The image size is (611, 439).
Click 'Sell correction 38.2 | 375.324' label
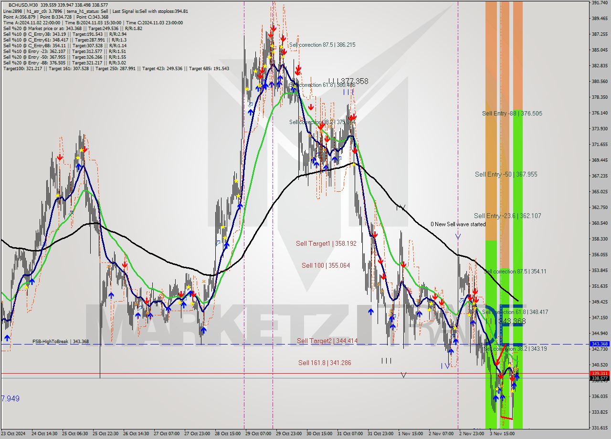point(322,122)
